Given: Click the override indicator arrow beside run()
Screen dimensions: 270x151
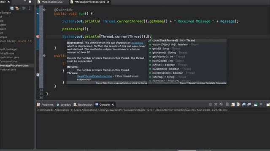Looking at the screenshot, I should tap(38, 13).
